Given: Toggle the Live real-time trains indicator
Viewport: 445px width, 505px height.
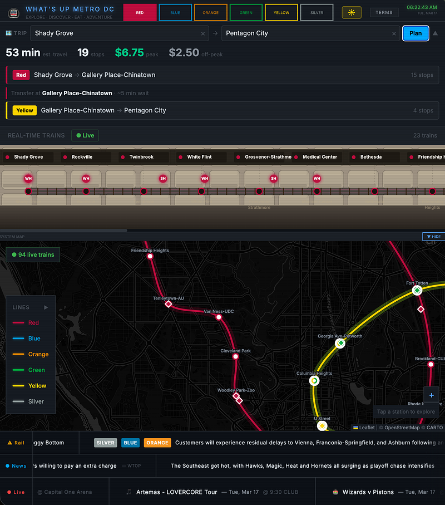Looking at the screenshot, I should click(85, 135).
